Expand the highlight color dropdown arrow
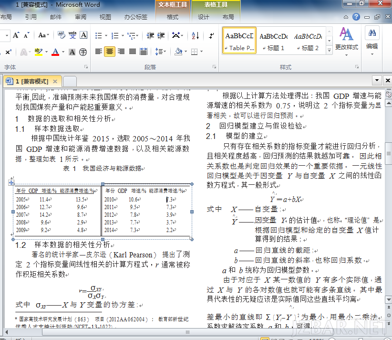The height and width of the screenshot is (340, 392). (x=47, y=52)
